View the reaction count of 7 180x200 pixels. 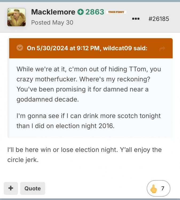click(163, 189)
